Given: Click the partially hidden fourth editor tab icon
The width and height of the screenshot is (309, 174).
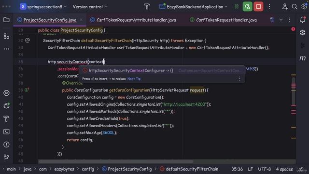Looking at the screenshot, I should coord(272,20).
